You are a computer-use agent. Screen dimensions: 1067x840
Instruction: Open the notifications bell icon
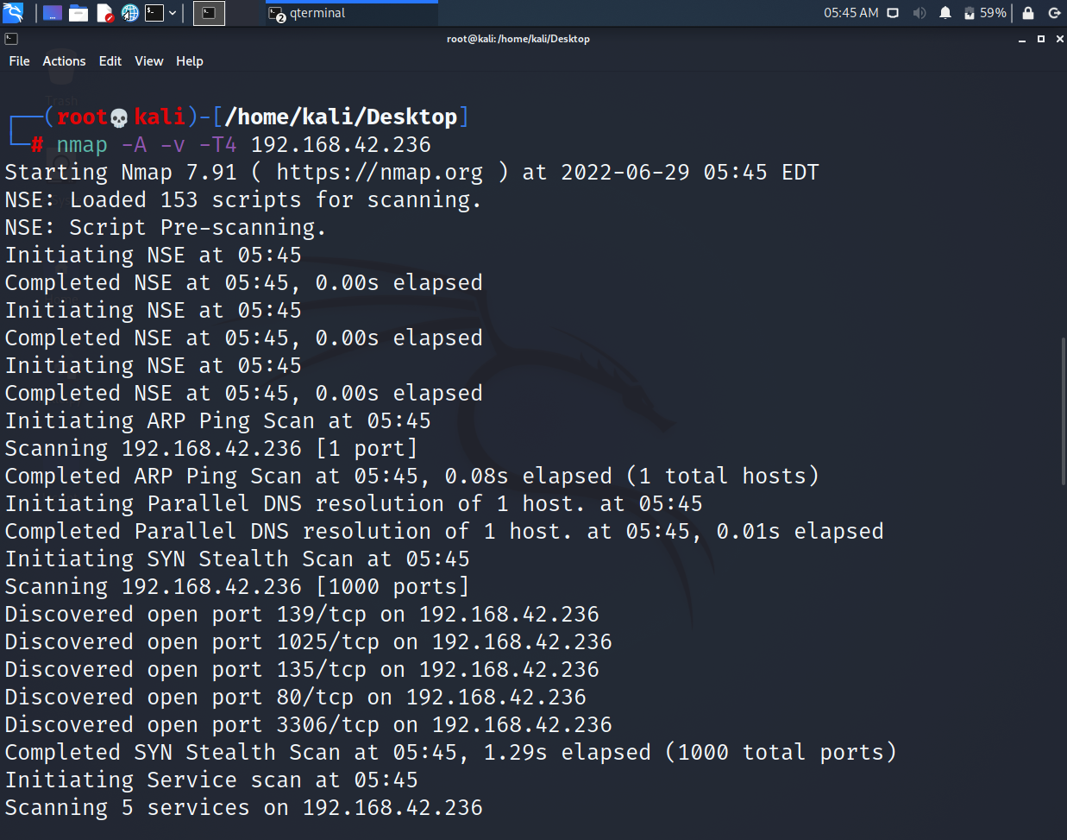tap(945, 13)
